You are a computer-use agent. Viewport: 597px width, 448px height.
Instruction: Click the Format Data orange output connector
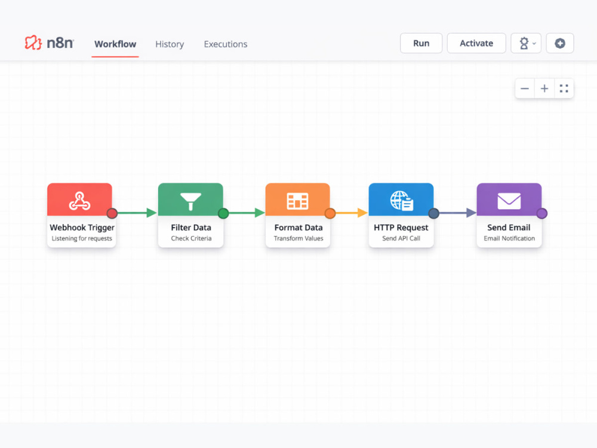pyautogui.click(x=330, y=213)
